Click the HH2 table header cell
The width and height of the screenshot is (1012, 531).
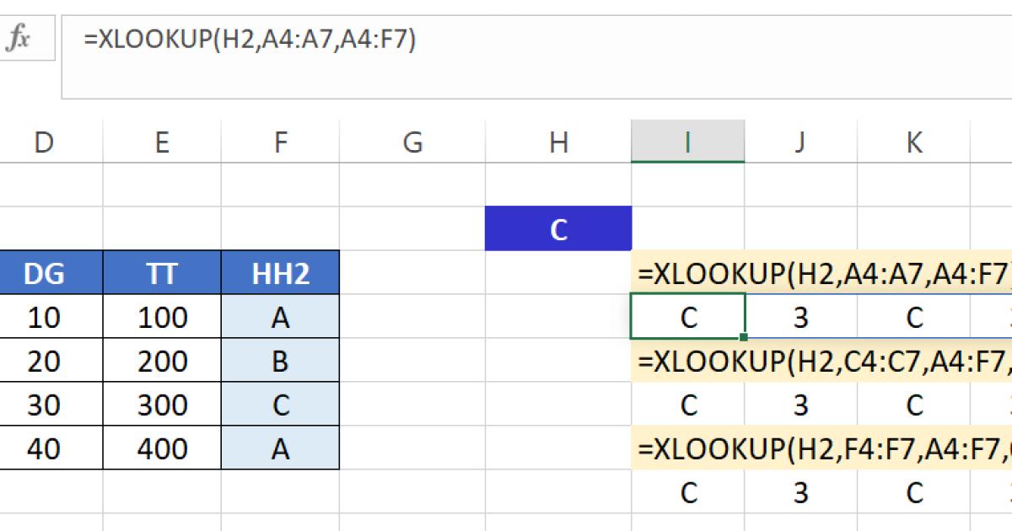pos(280,271)
